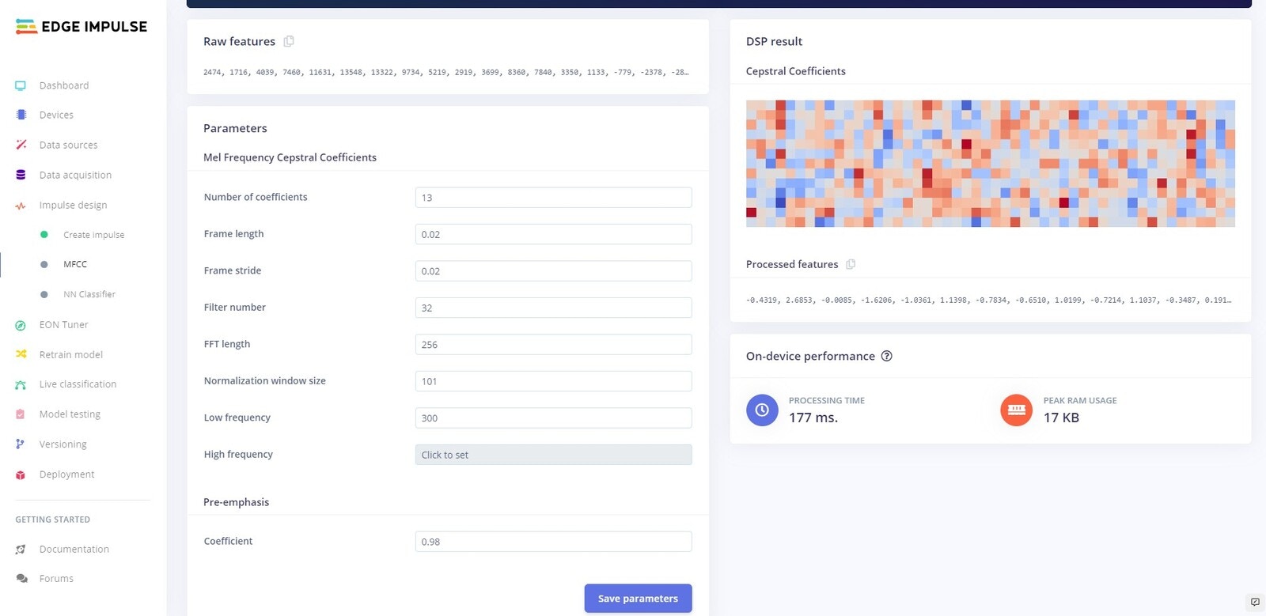1266x616 pixels.
Task: Click the Devices chip icon
Action: coord(21,115)
